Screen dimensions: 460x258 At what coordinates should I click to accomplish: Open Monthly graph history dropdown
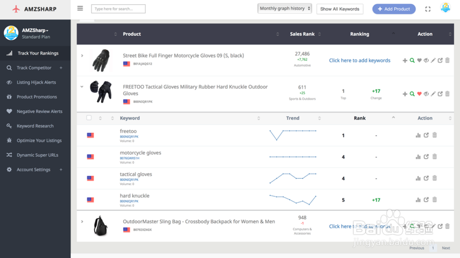pyautogui.click(x=285, y=8)
